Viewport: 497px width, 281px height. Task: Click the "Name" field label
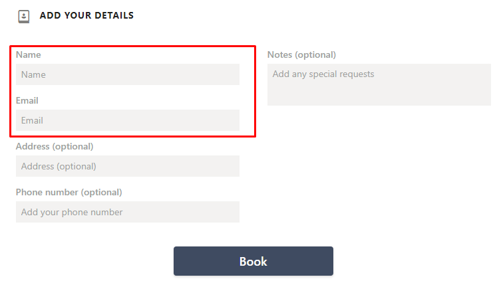29,54
